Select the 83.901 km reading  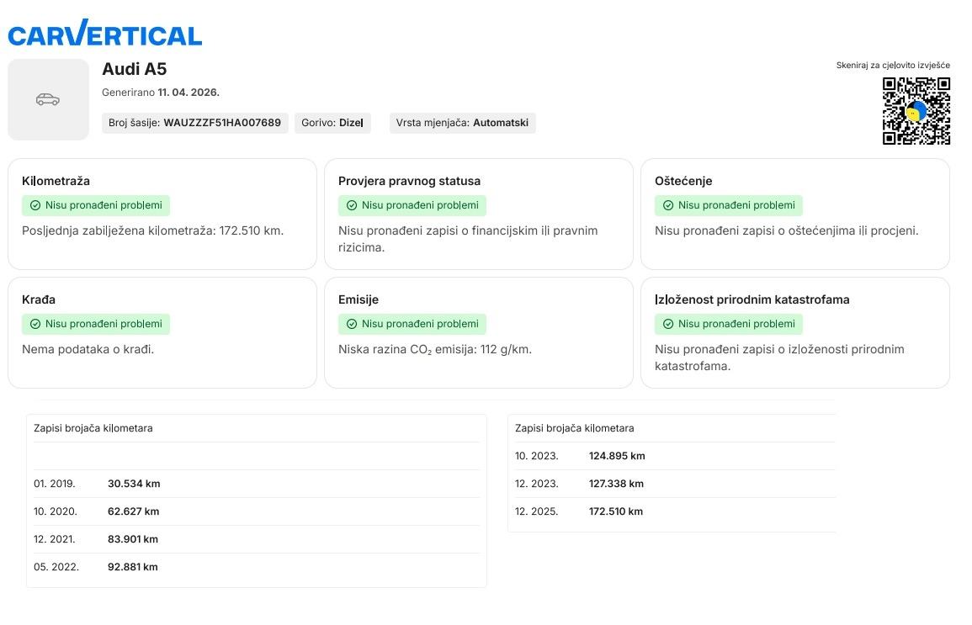133,539
